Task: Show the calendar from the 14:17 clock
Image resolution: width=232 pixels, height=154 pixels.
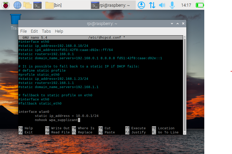Action: 186,5
